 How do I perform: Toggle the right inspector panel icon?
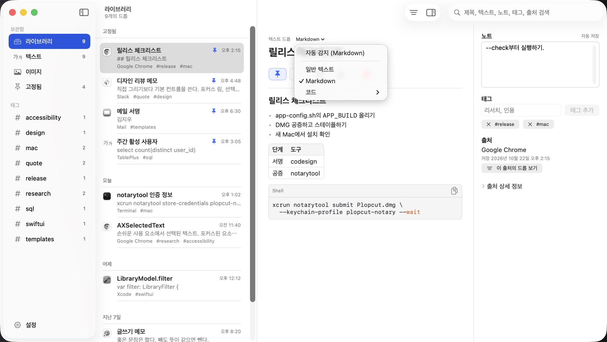click(x=431, y=12)
